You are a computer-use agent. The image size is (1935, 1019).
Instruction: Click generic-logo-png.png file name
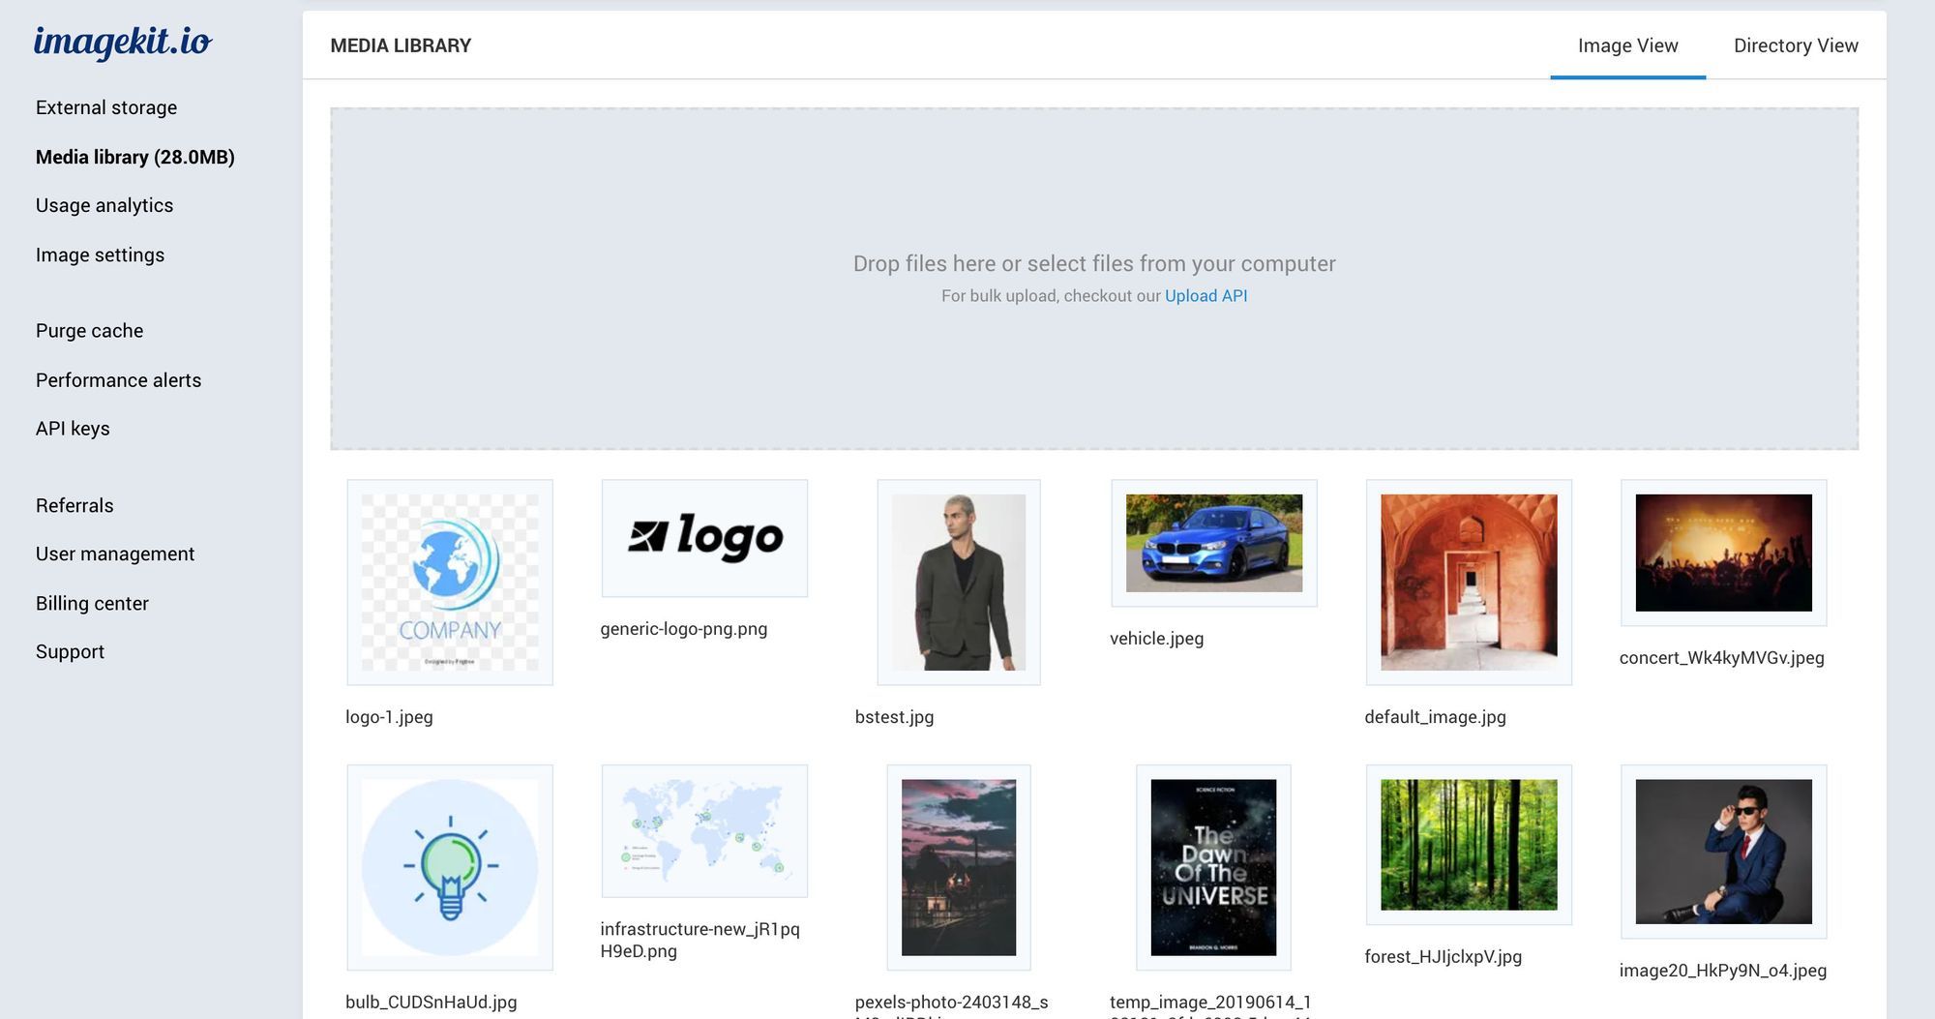(684, 629)
